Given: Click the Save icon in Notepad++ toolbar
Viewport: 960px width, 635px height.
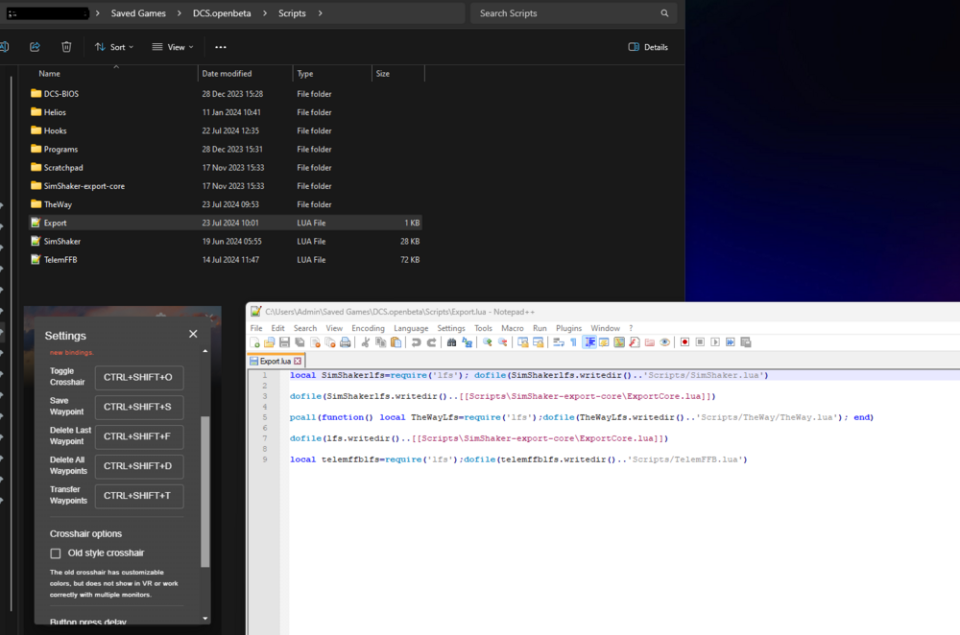Looking at the screenshot, I should (x=285, y=342).
